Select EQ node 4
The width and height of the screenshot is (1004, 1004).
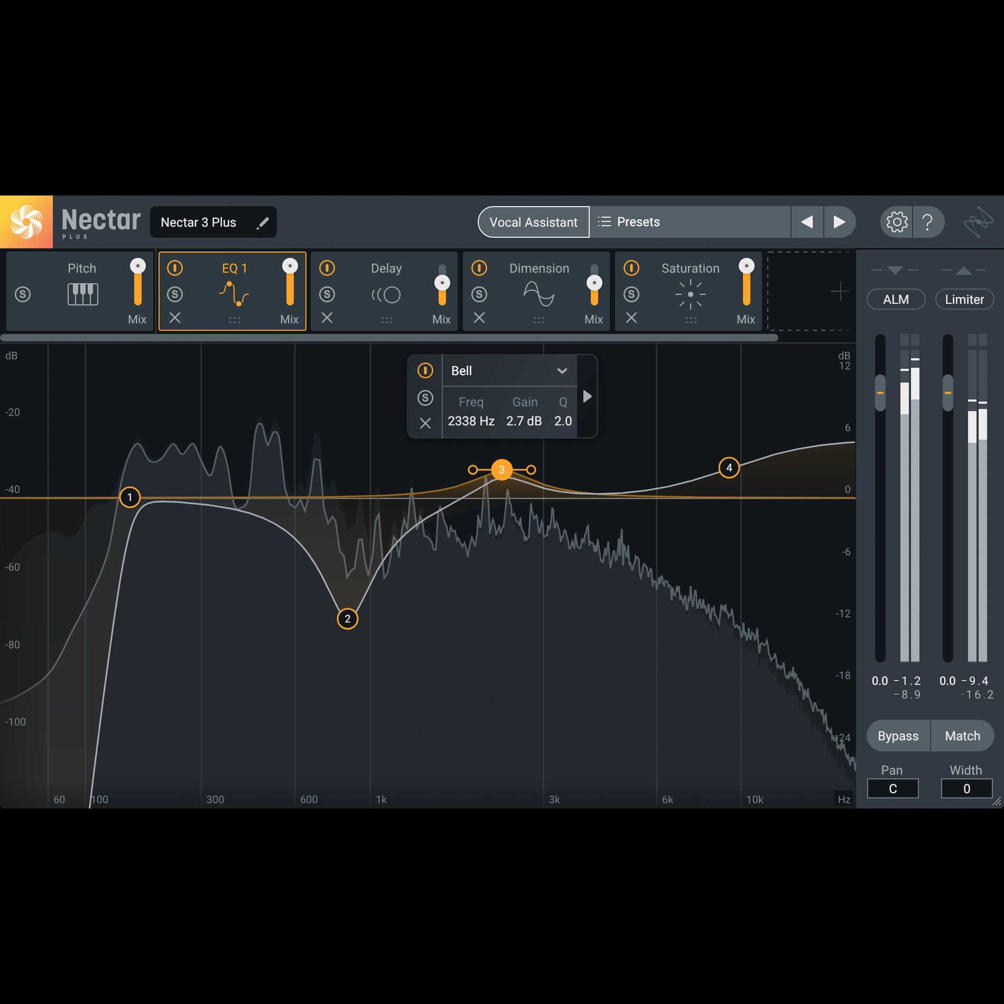[x=729, y=468]
